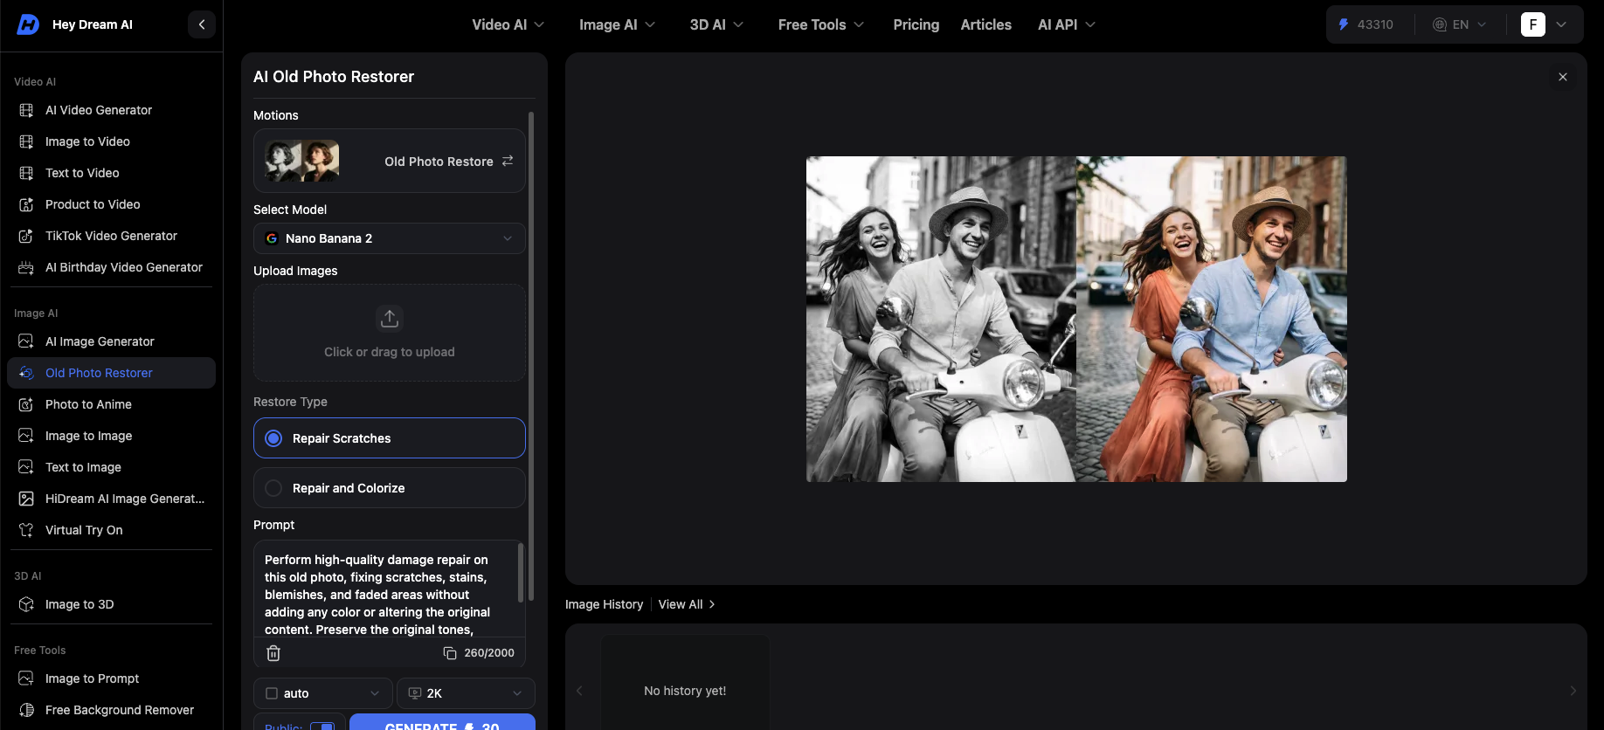Toggle the Public switch
The width and height of the screenshot is (1604, 730).
click(x=322, y=725)
